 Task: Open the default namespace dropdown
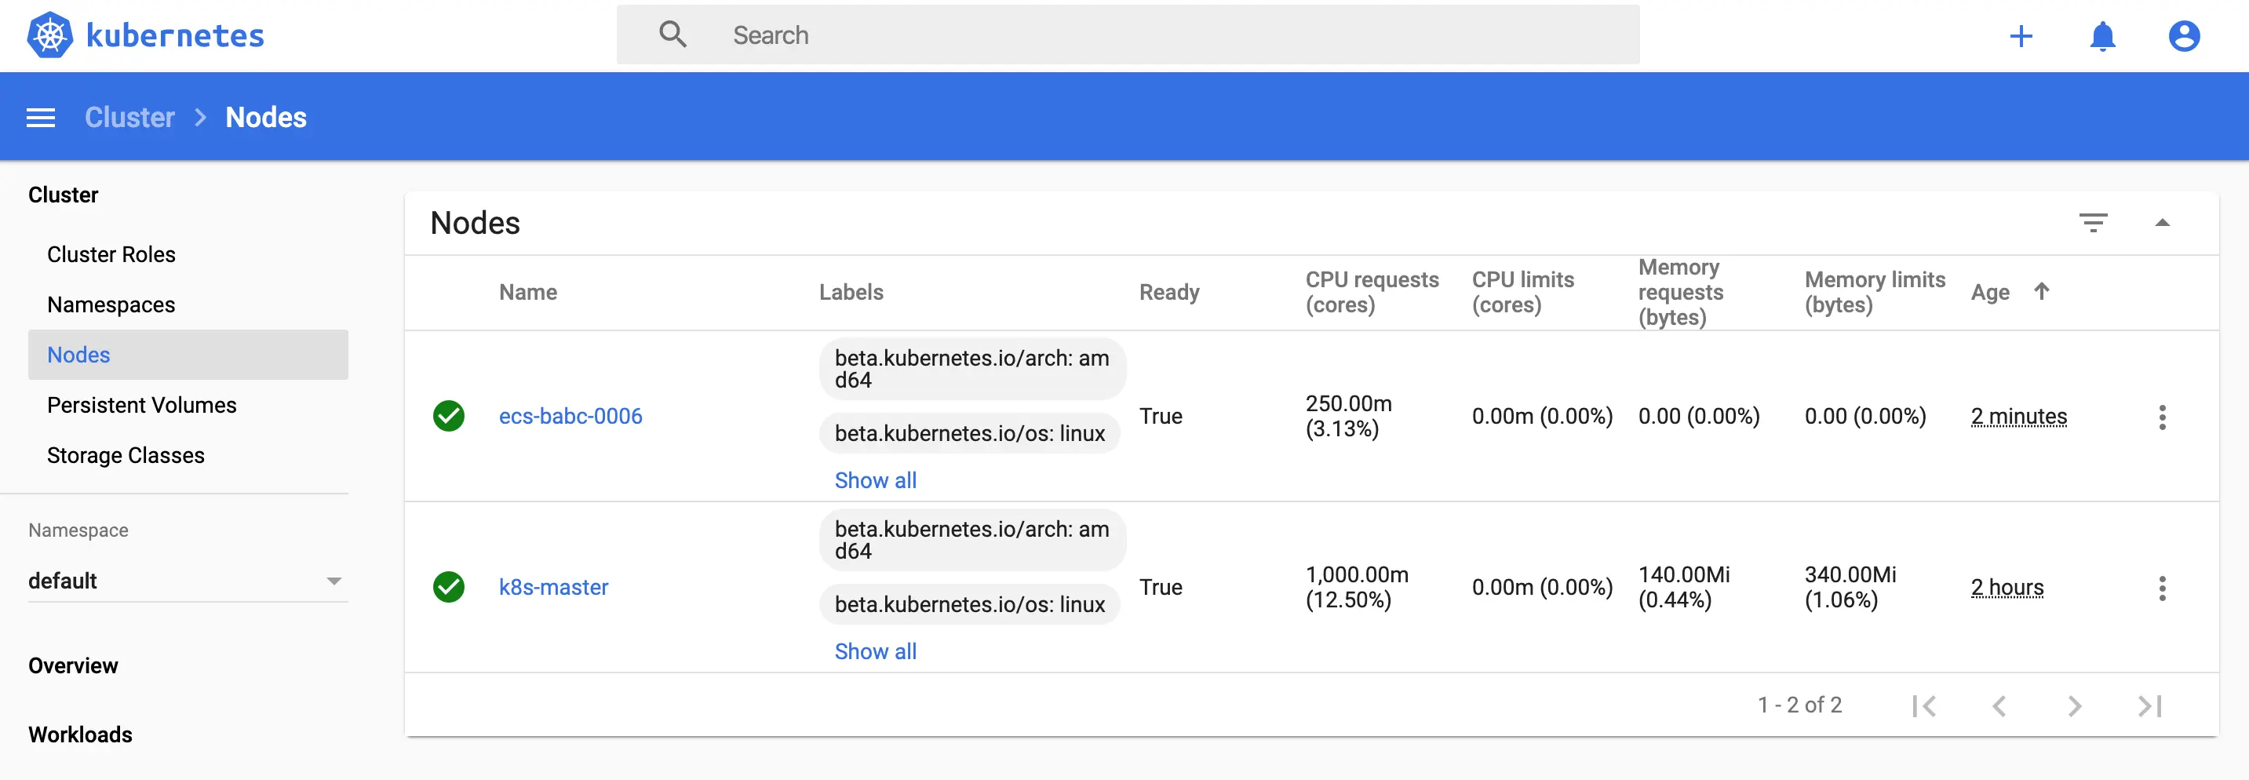tap(187, 581)
